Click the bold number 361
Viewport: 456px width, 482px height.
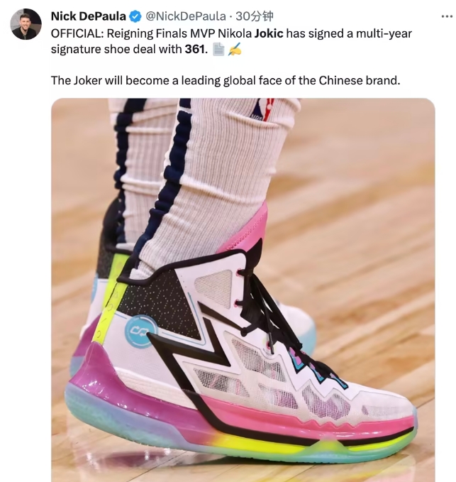click(194, 49)
